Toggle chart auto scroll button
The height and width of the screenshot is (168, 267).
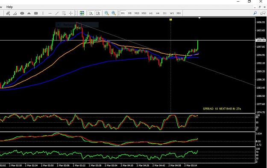(91, 13)
